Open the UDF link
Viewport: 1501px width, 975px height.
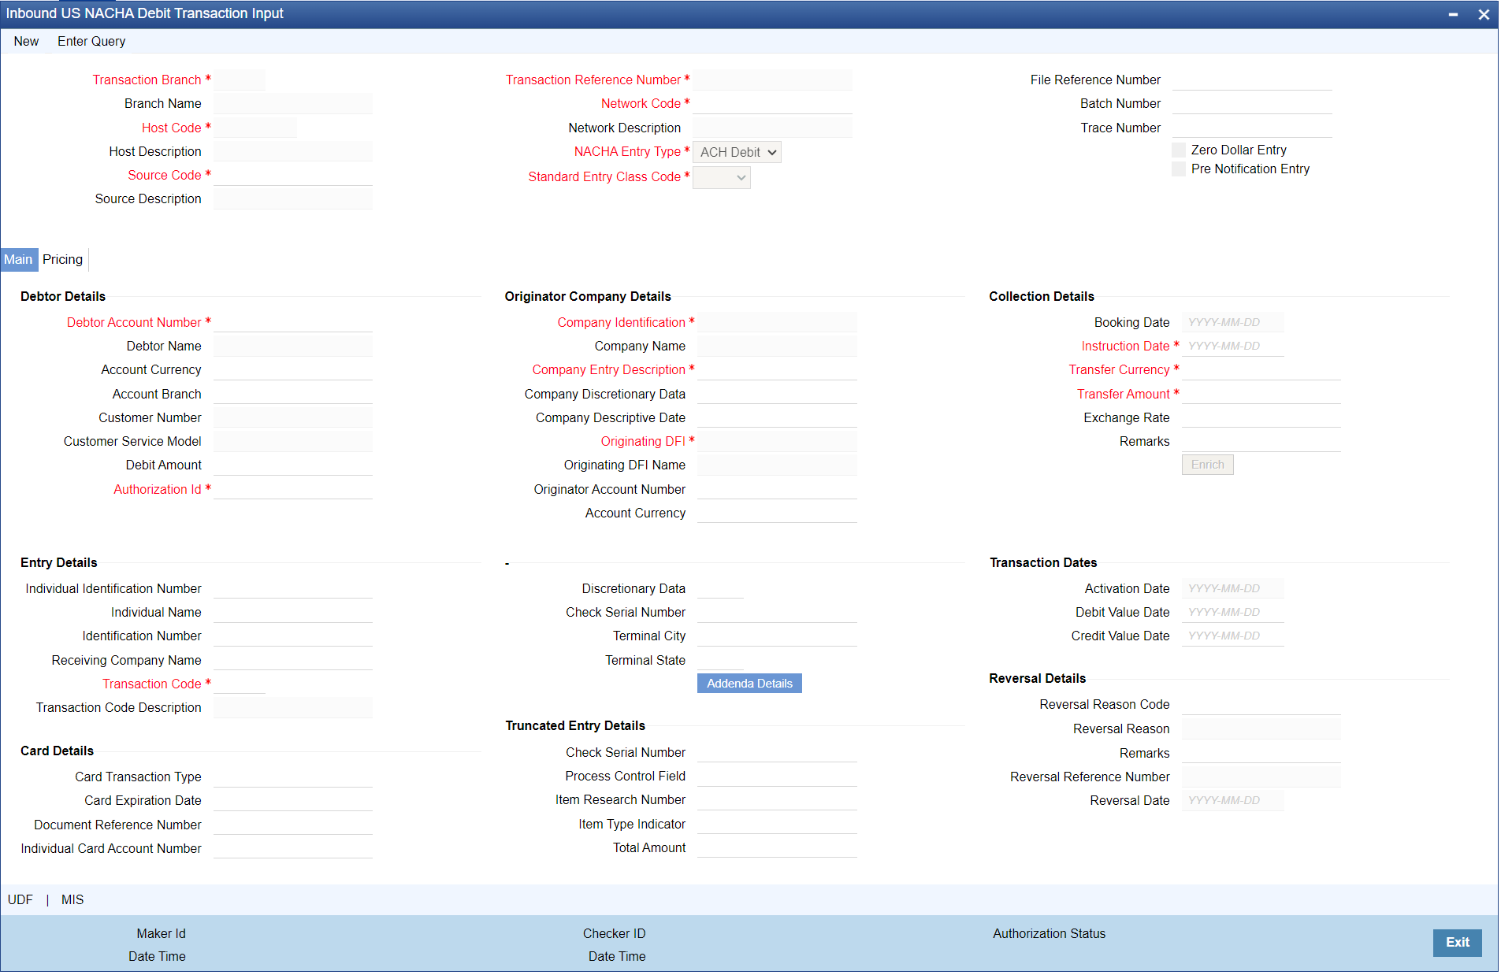click(20, 899)
